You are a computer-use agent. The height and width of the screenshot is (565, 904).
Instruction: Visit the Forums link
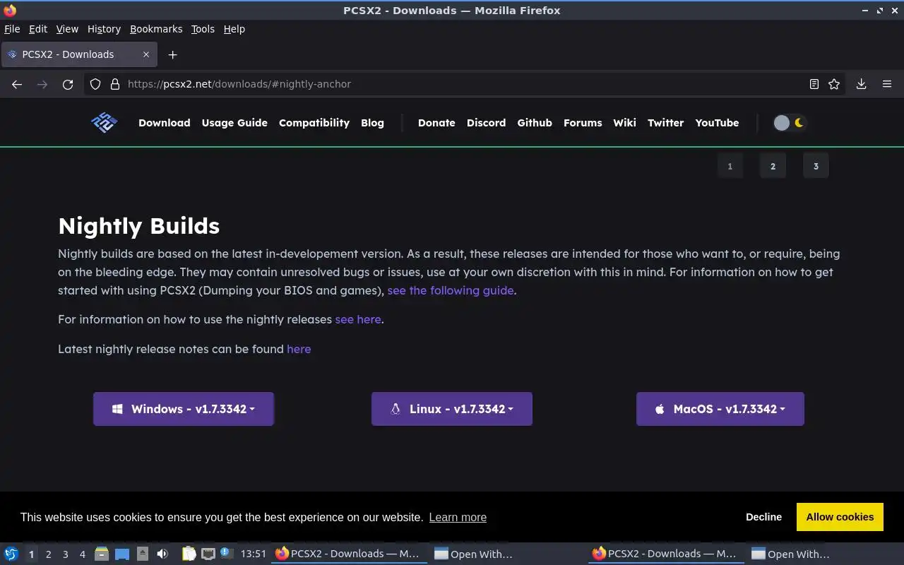[583, 123]
